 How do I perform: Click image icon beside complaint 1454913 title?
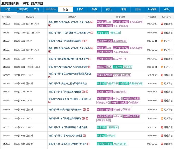click(83, 92)
